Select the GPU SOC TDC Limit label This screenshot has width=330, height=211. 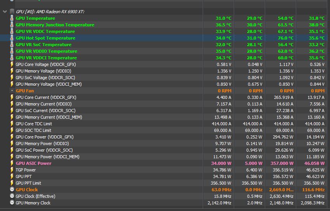pyautogui.click(x=33, y=130)
